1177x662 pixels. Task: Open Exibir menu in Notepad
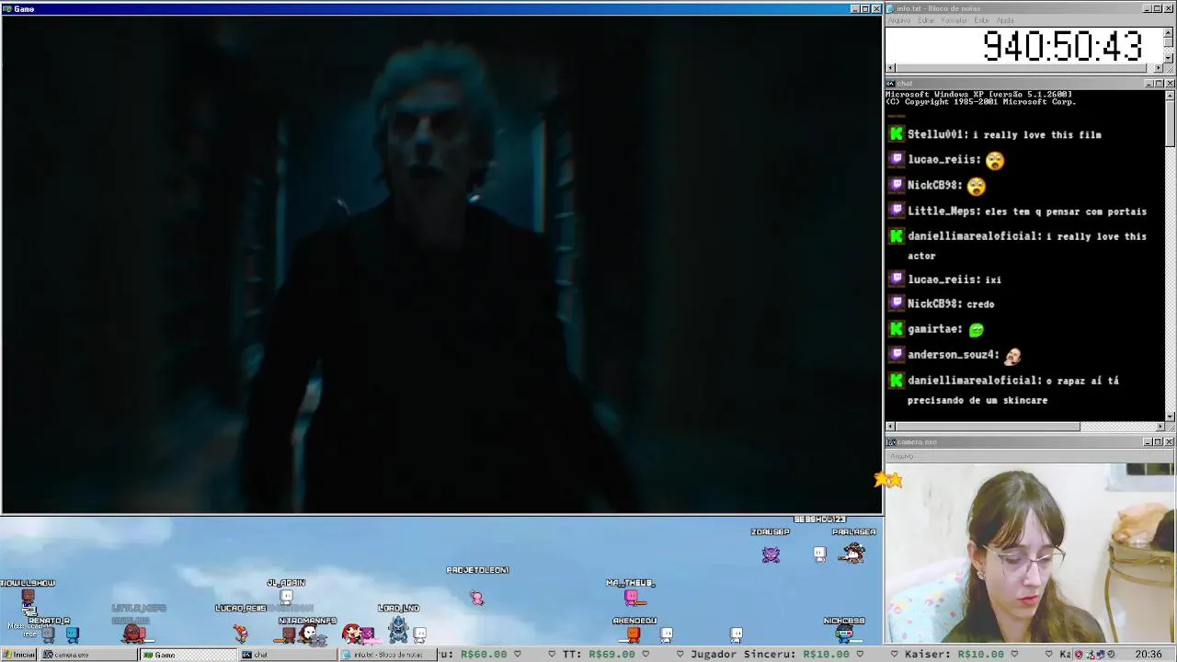[x=982, y=20]
